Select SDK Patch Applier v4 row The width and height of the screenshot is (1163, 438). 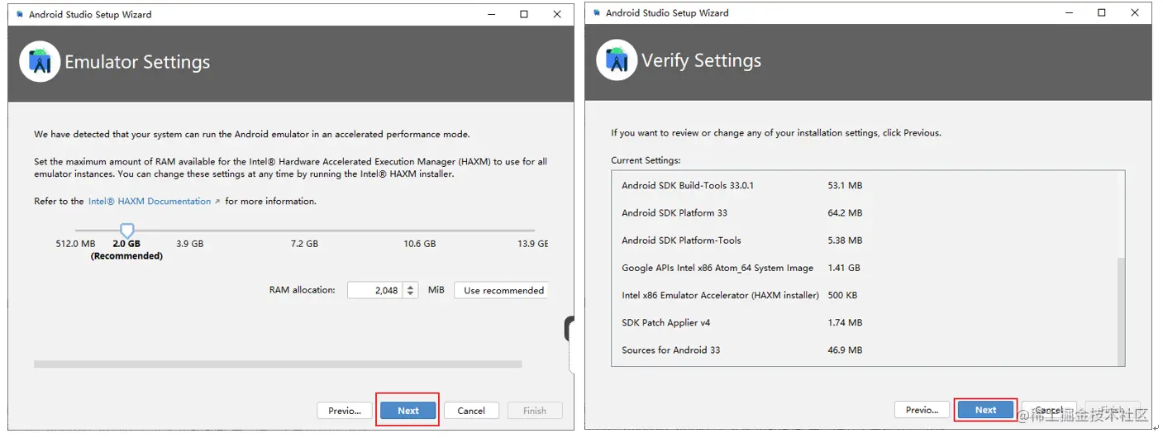click(x=863, y=322)
